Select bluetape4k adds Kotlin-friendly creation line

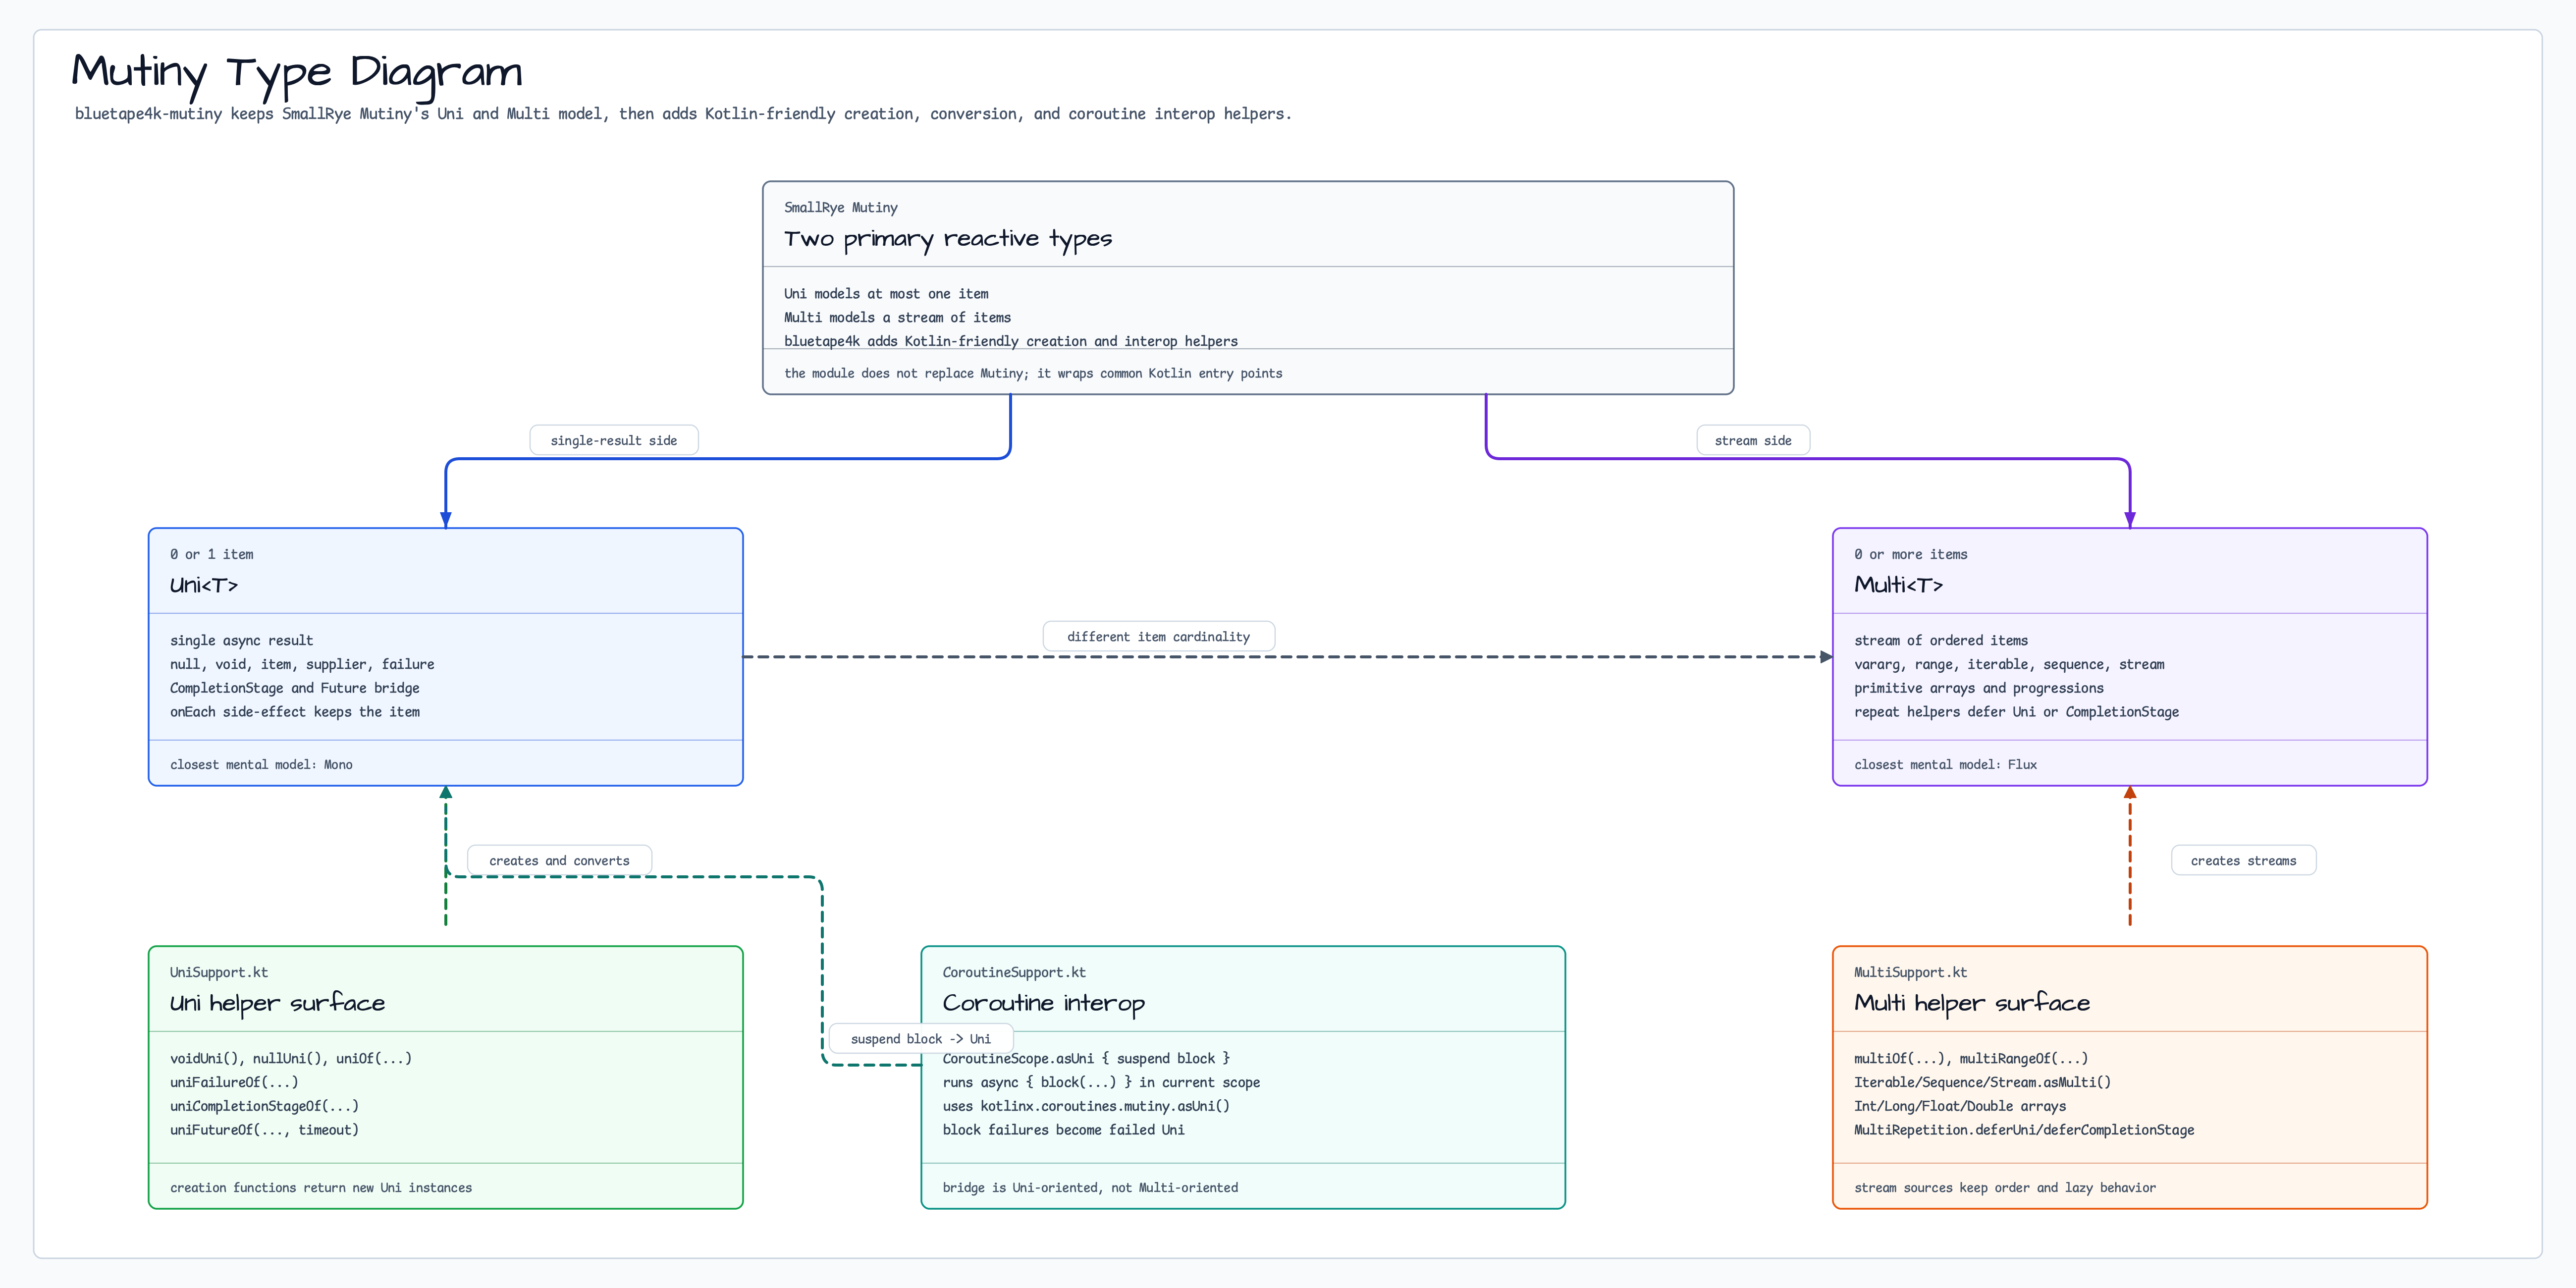(1010, 341)
